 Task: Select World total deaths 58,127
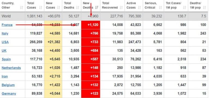(74, 16)
